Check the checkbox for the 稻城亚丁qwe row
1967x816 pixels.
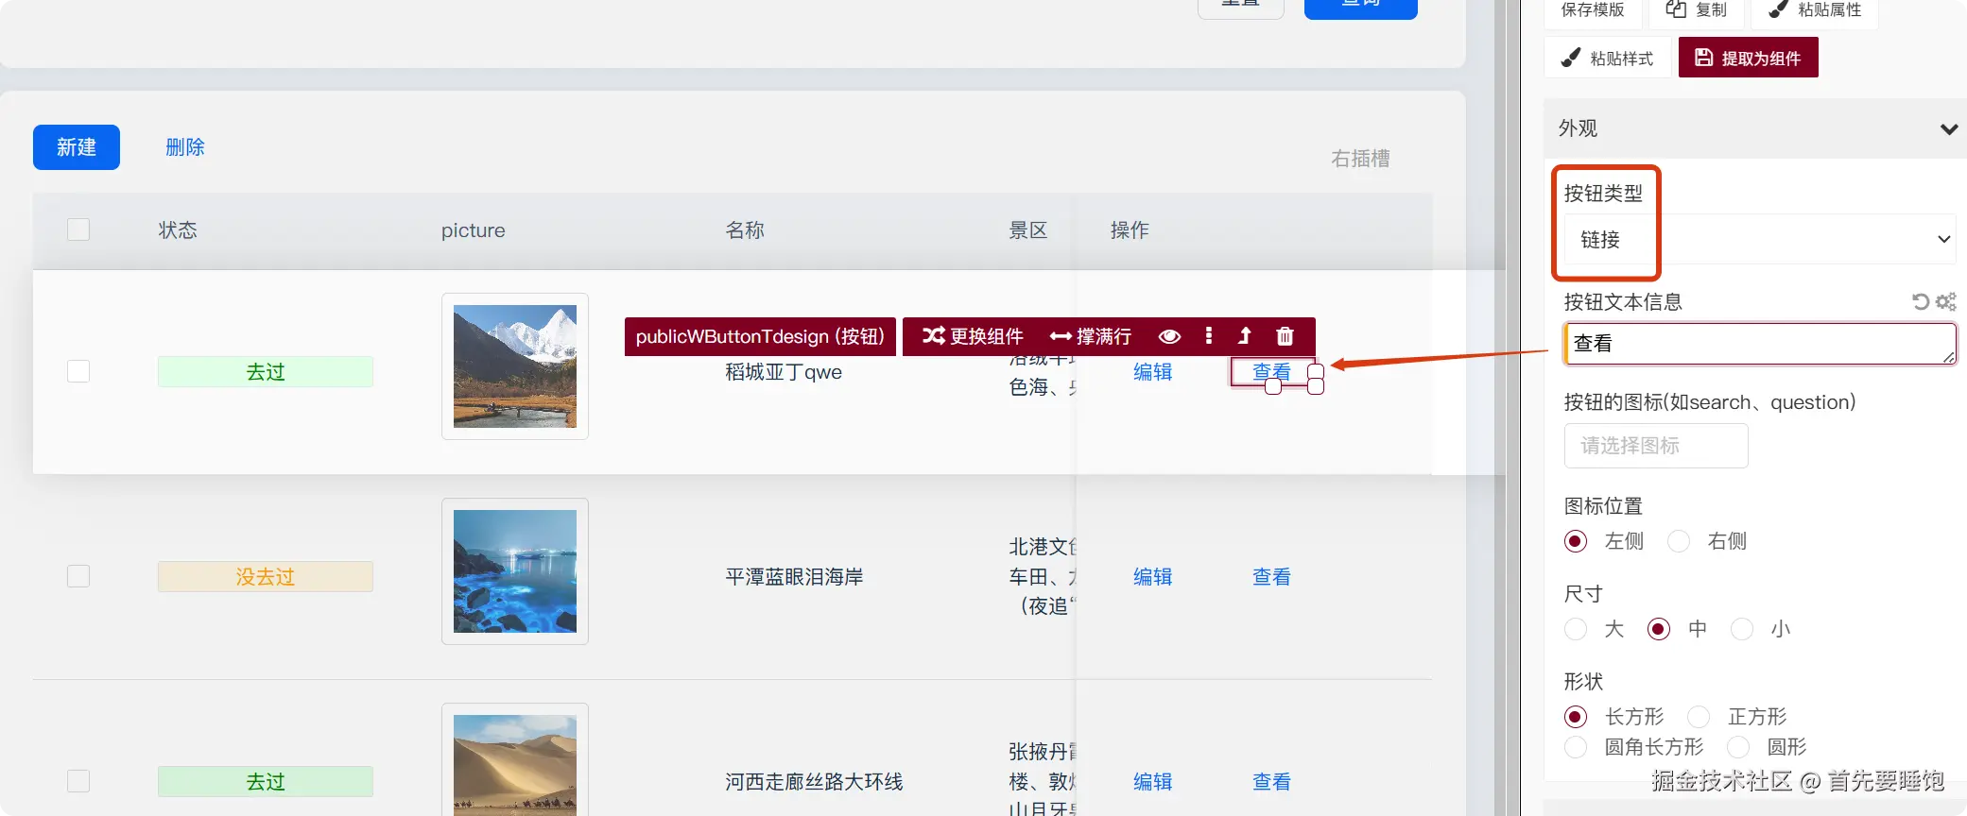click(x=78, y=371)
